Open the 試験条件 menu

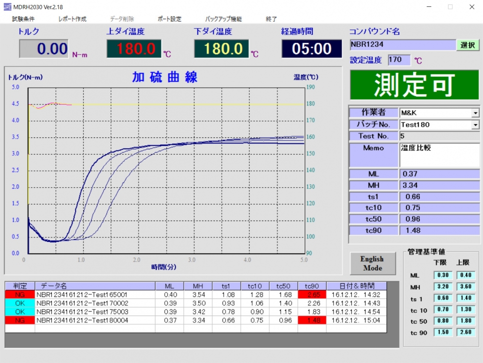click(x=23, y=19)
